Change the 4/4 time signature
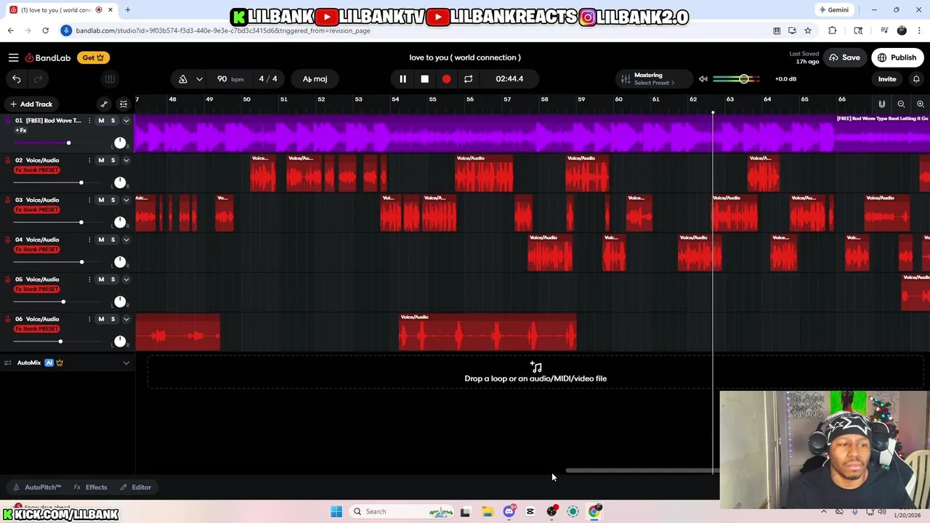This screenshot has width=930, height=523. (x=268, y=78)
